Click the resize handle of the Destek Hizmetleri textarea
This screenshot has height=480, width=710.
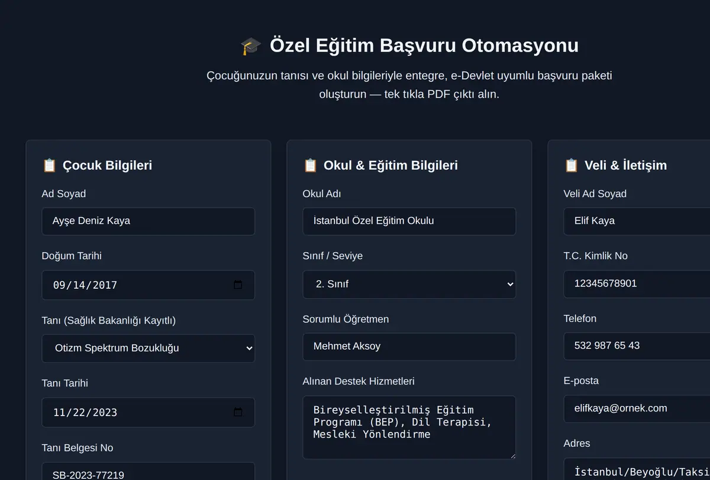[512, 455]
